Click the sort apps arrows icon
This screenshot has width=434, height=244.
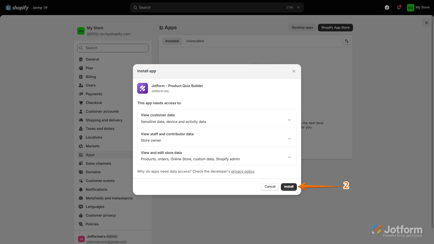pyautogui.click(x=347, y=41)
